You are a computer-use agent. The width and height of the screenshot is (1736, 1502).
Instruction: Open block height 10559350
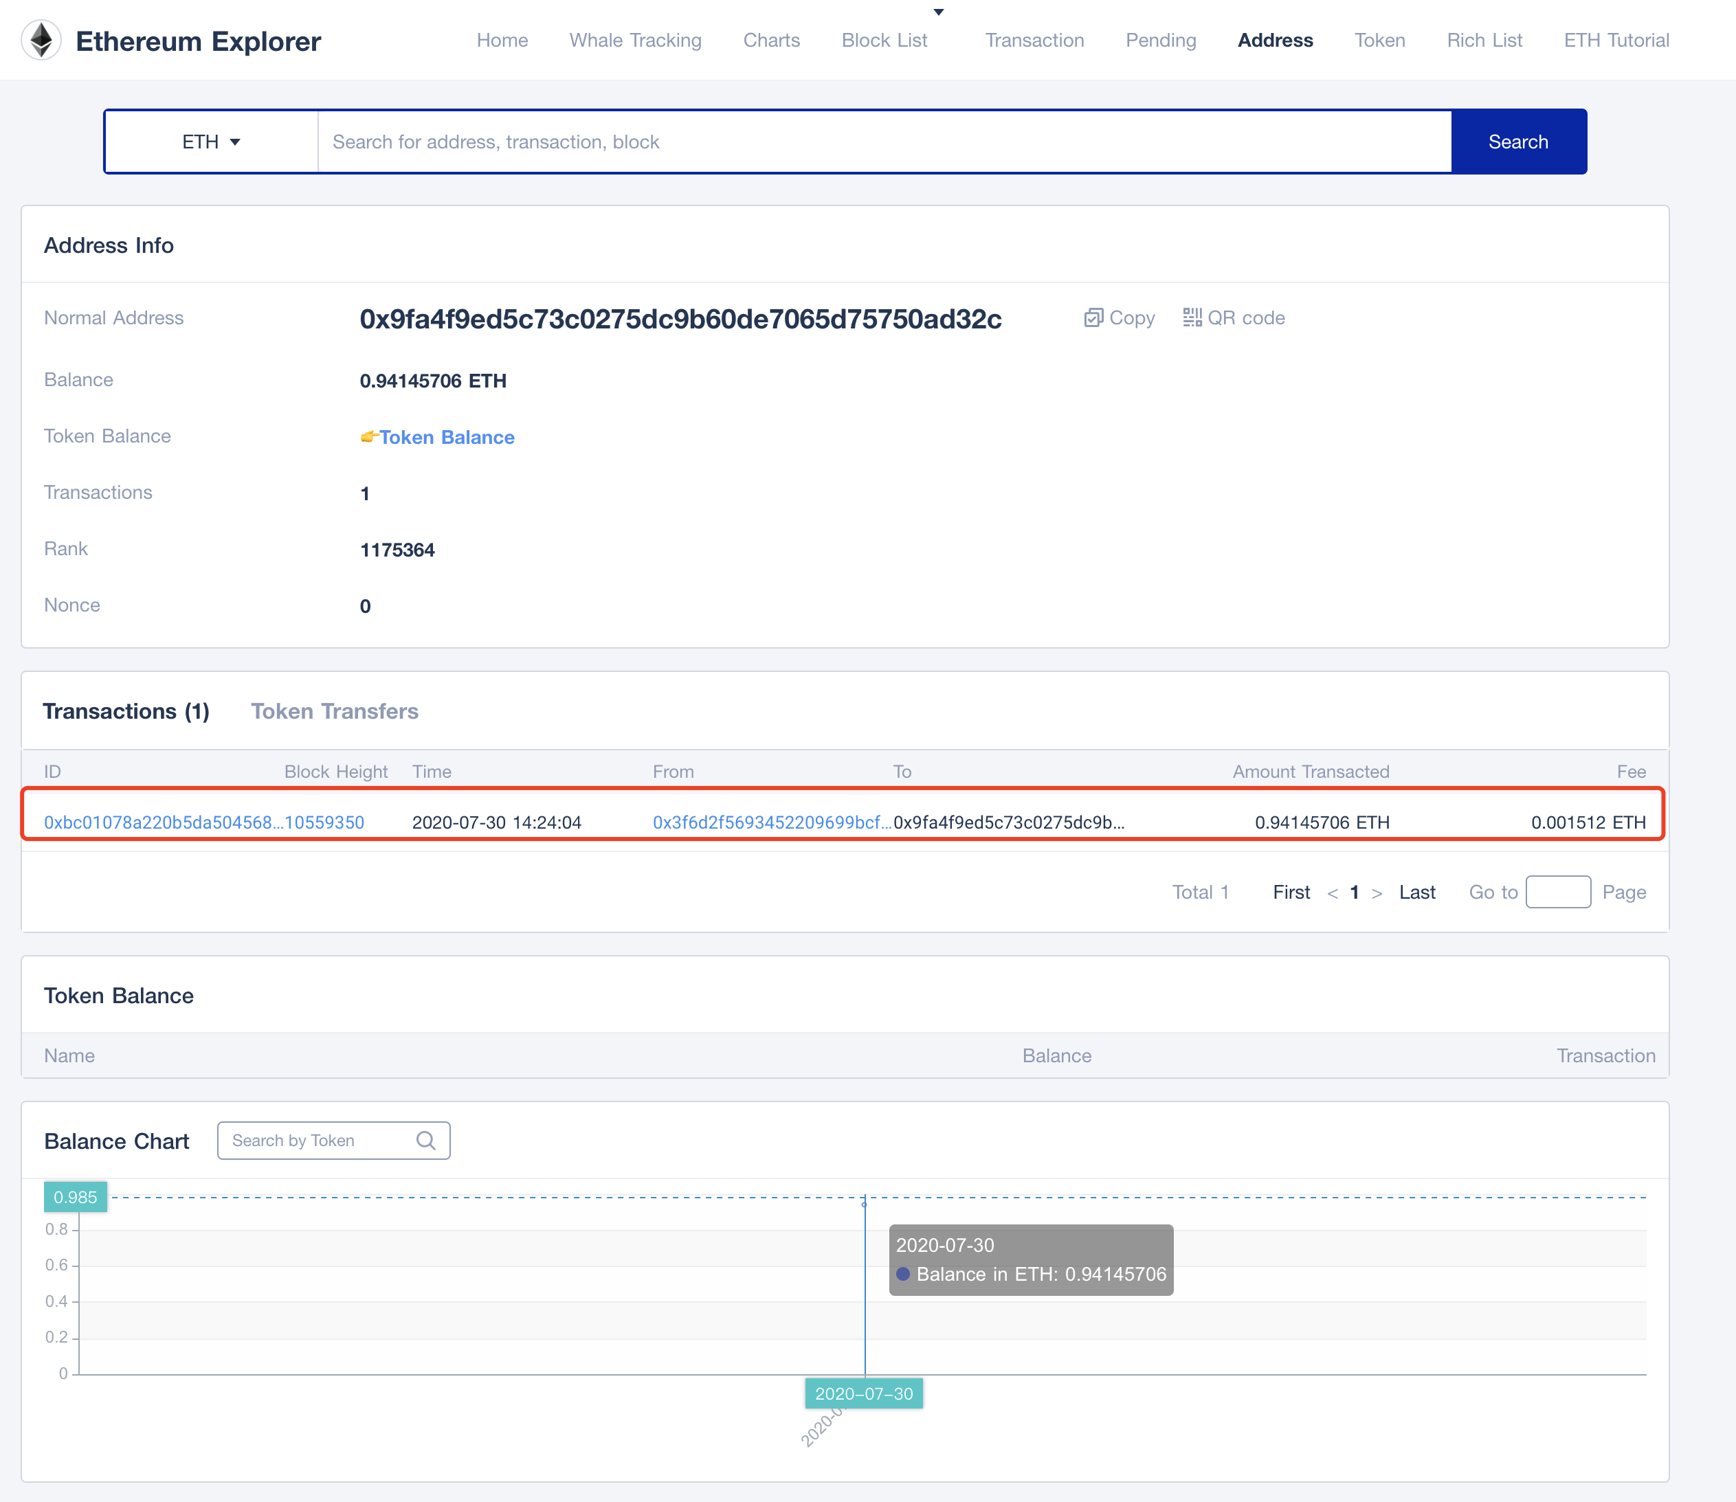tap(324, 822)
